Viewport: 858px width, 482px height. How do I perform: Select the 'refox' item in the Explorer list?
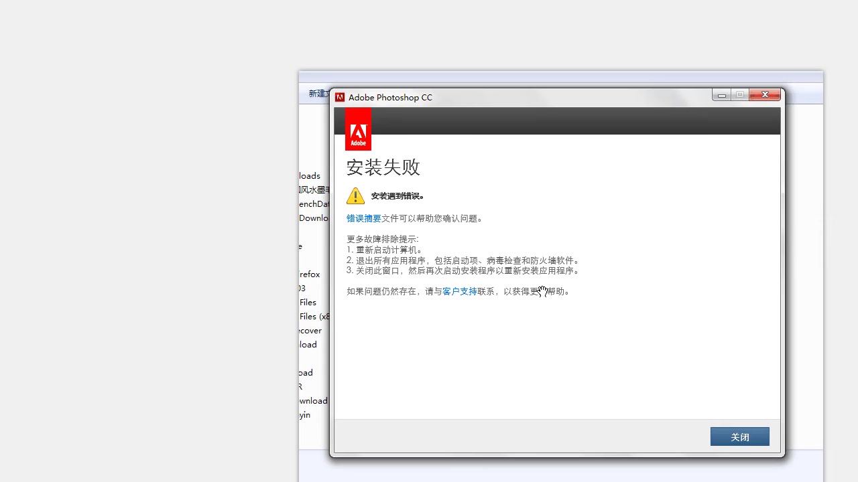[310, 274]
